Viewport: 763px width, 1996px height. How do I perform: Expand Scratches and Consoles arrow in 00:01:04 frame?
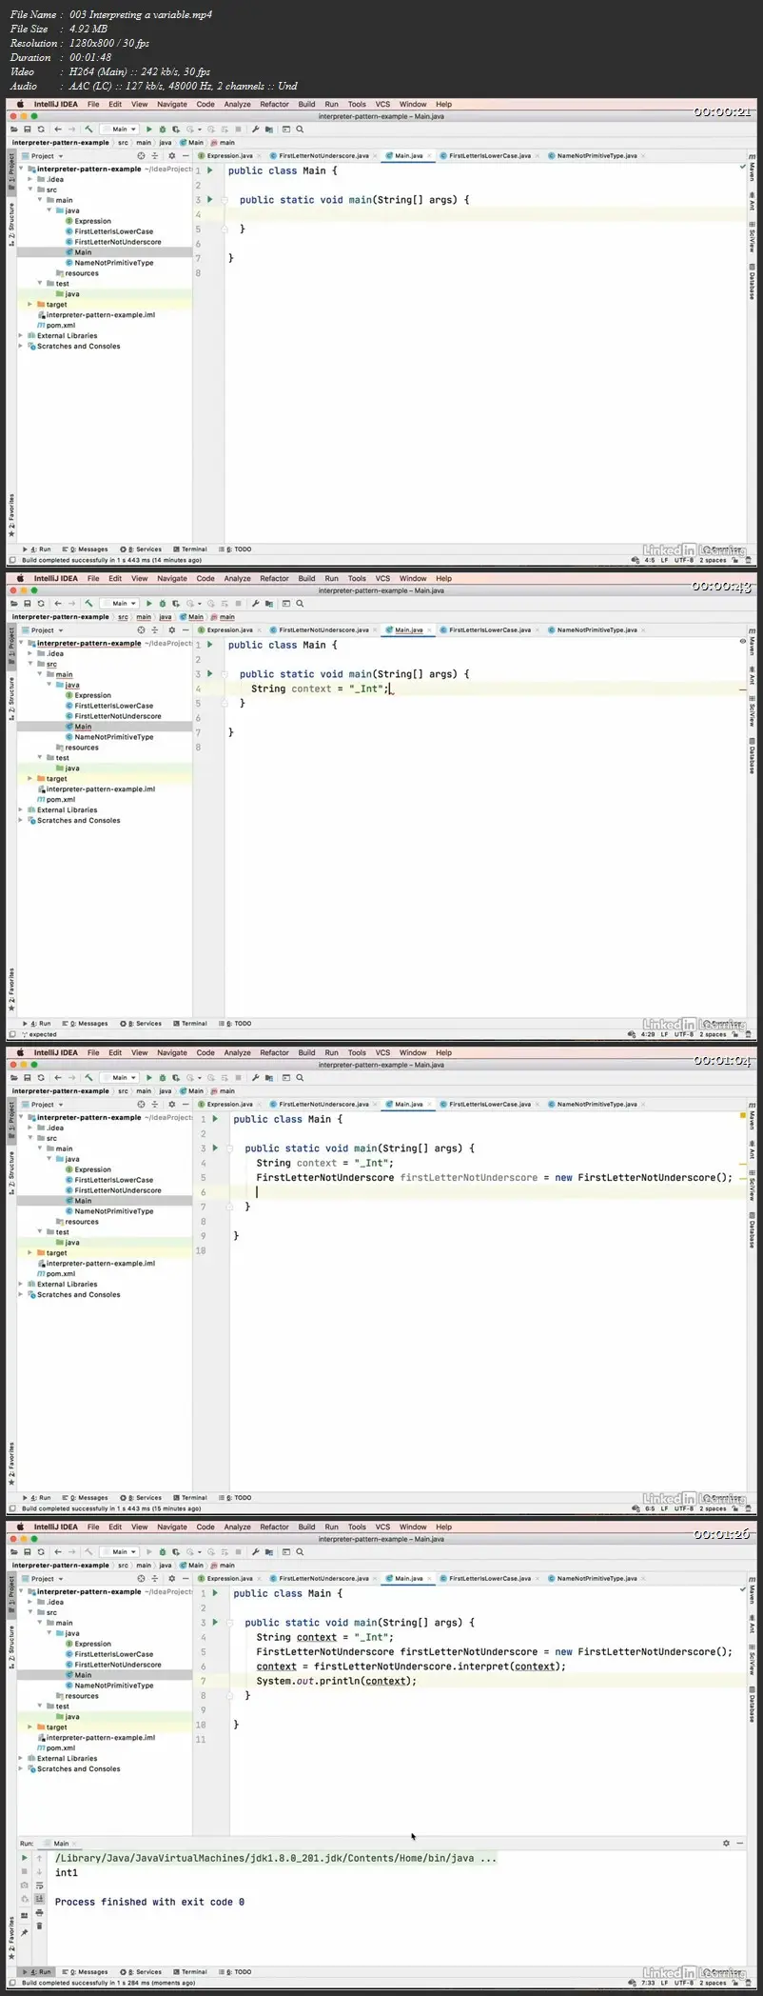point(21,1294)
